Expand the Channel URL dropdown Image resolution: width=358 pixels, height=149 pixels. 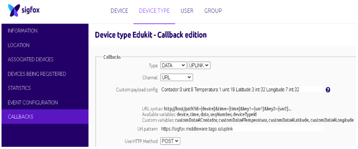point(177,77)
